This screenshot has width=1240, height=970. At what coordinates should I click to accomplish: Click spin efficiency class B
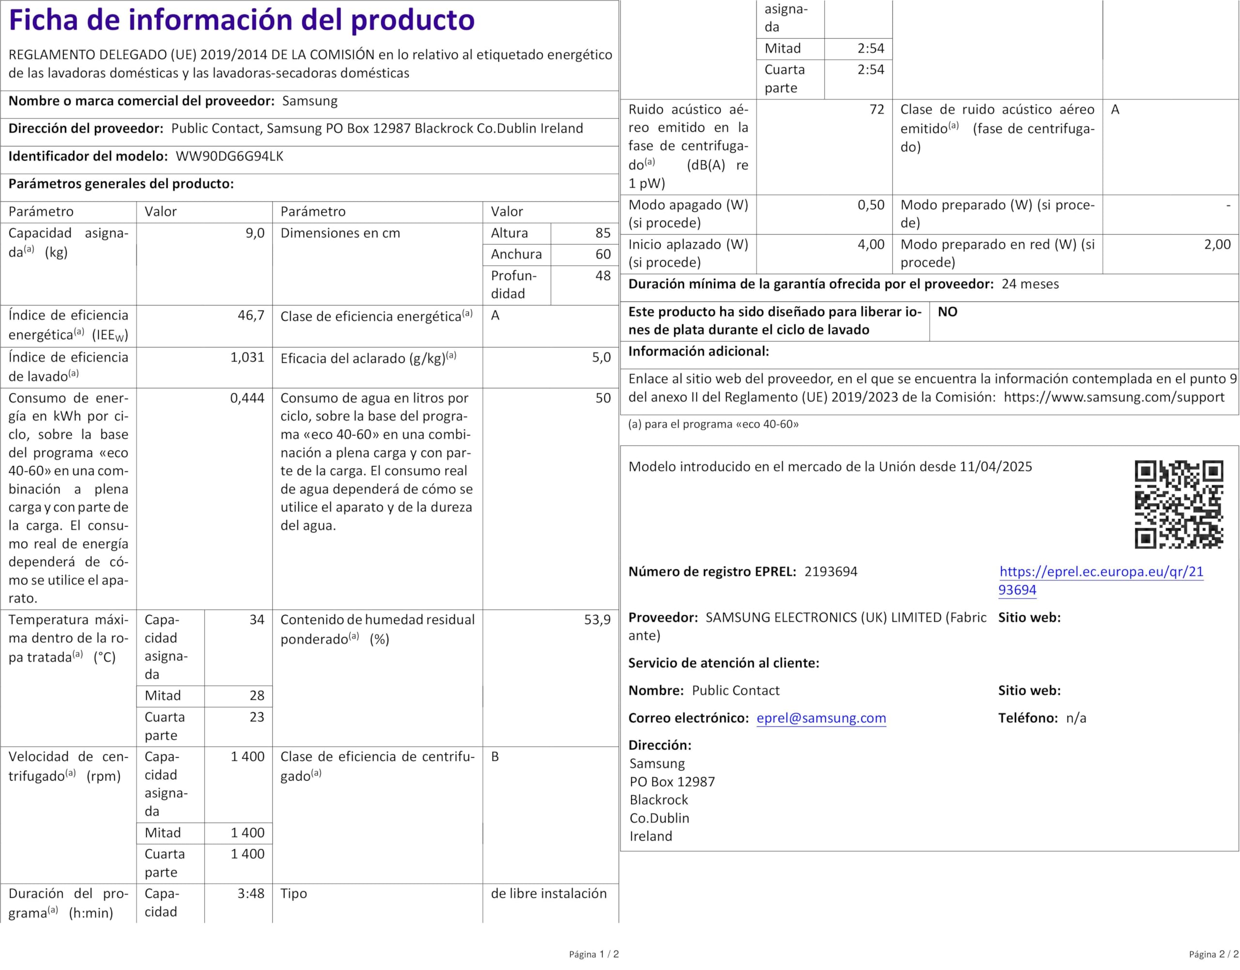pyautogui.click(x=495, y=756)
